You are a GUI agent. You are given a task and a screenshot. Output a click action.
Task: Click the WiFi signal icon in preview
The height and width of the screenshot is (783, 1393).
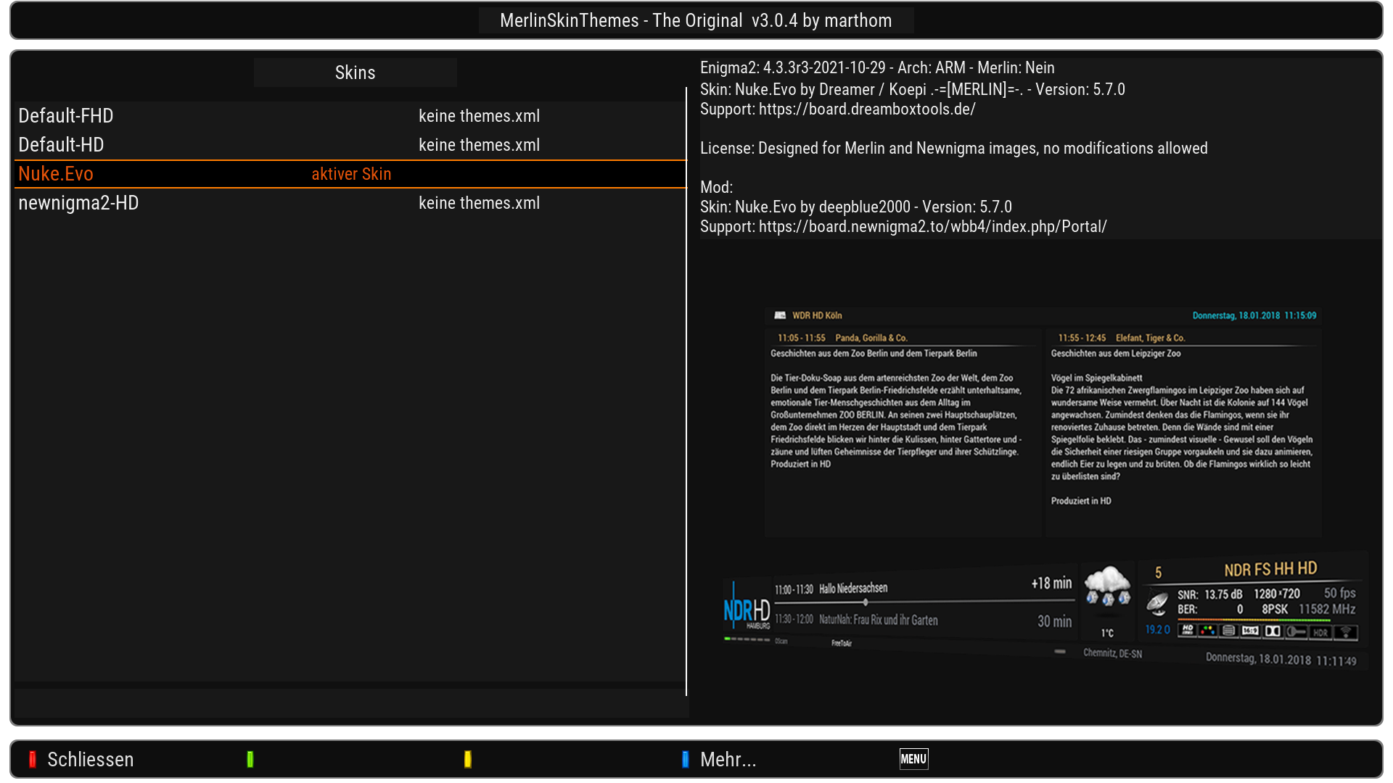pyautogui.click(x=1346, y=633)
